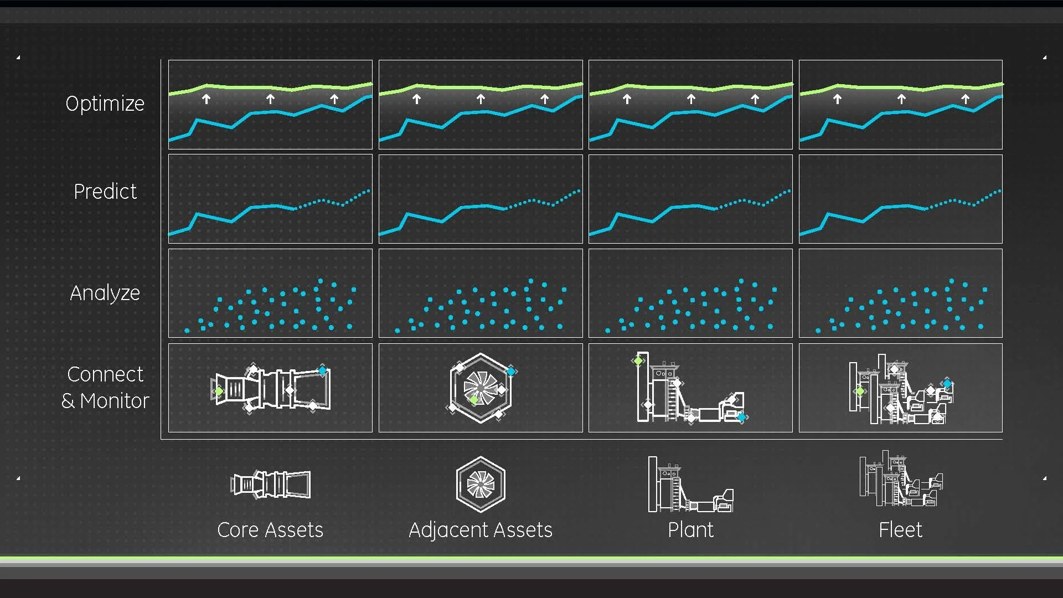The image size is (1063, 598).
Task: Open the Predict chart for Fleet column
Action: tap(901, 199)
